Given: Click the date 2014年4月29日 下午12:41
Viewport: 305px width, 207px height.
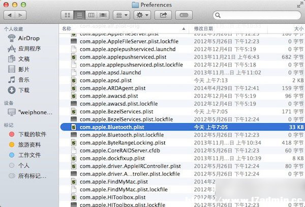Looking at the screenshot, I should coord(227,88).
